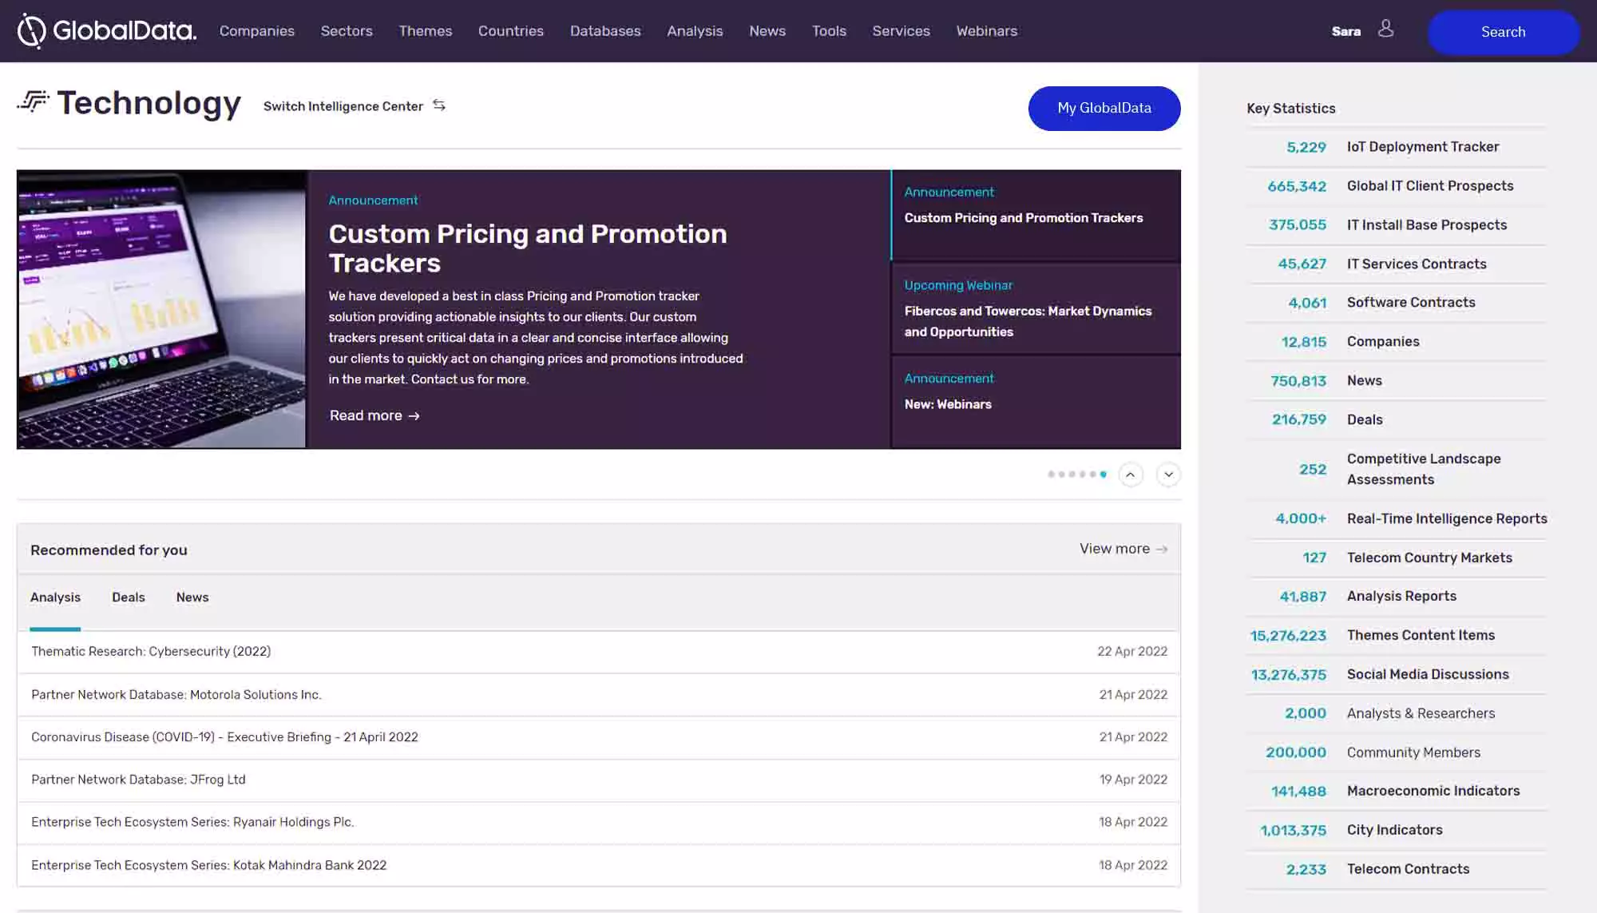
Task: Click the laptop banner image
Action: click(x=161, y=309)
